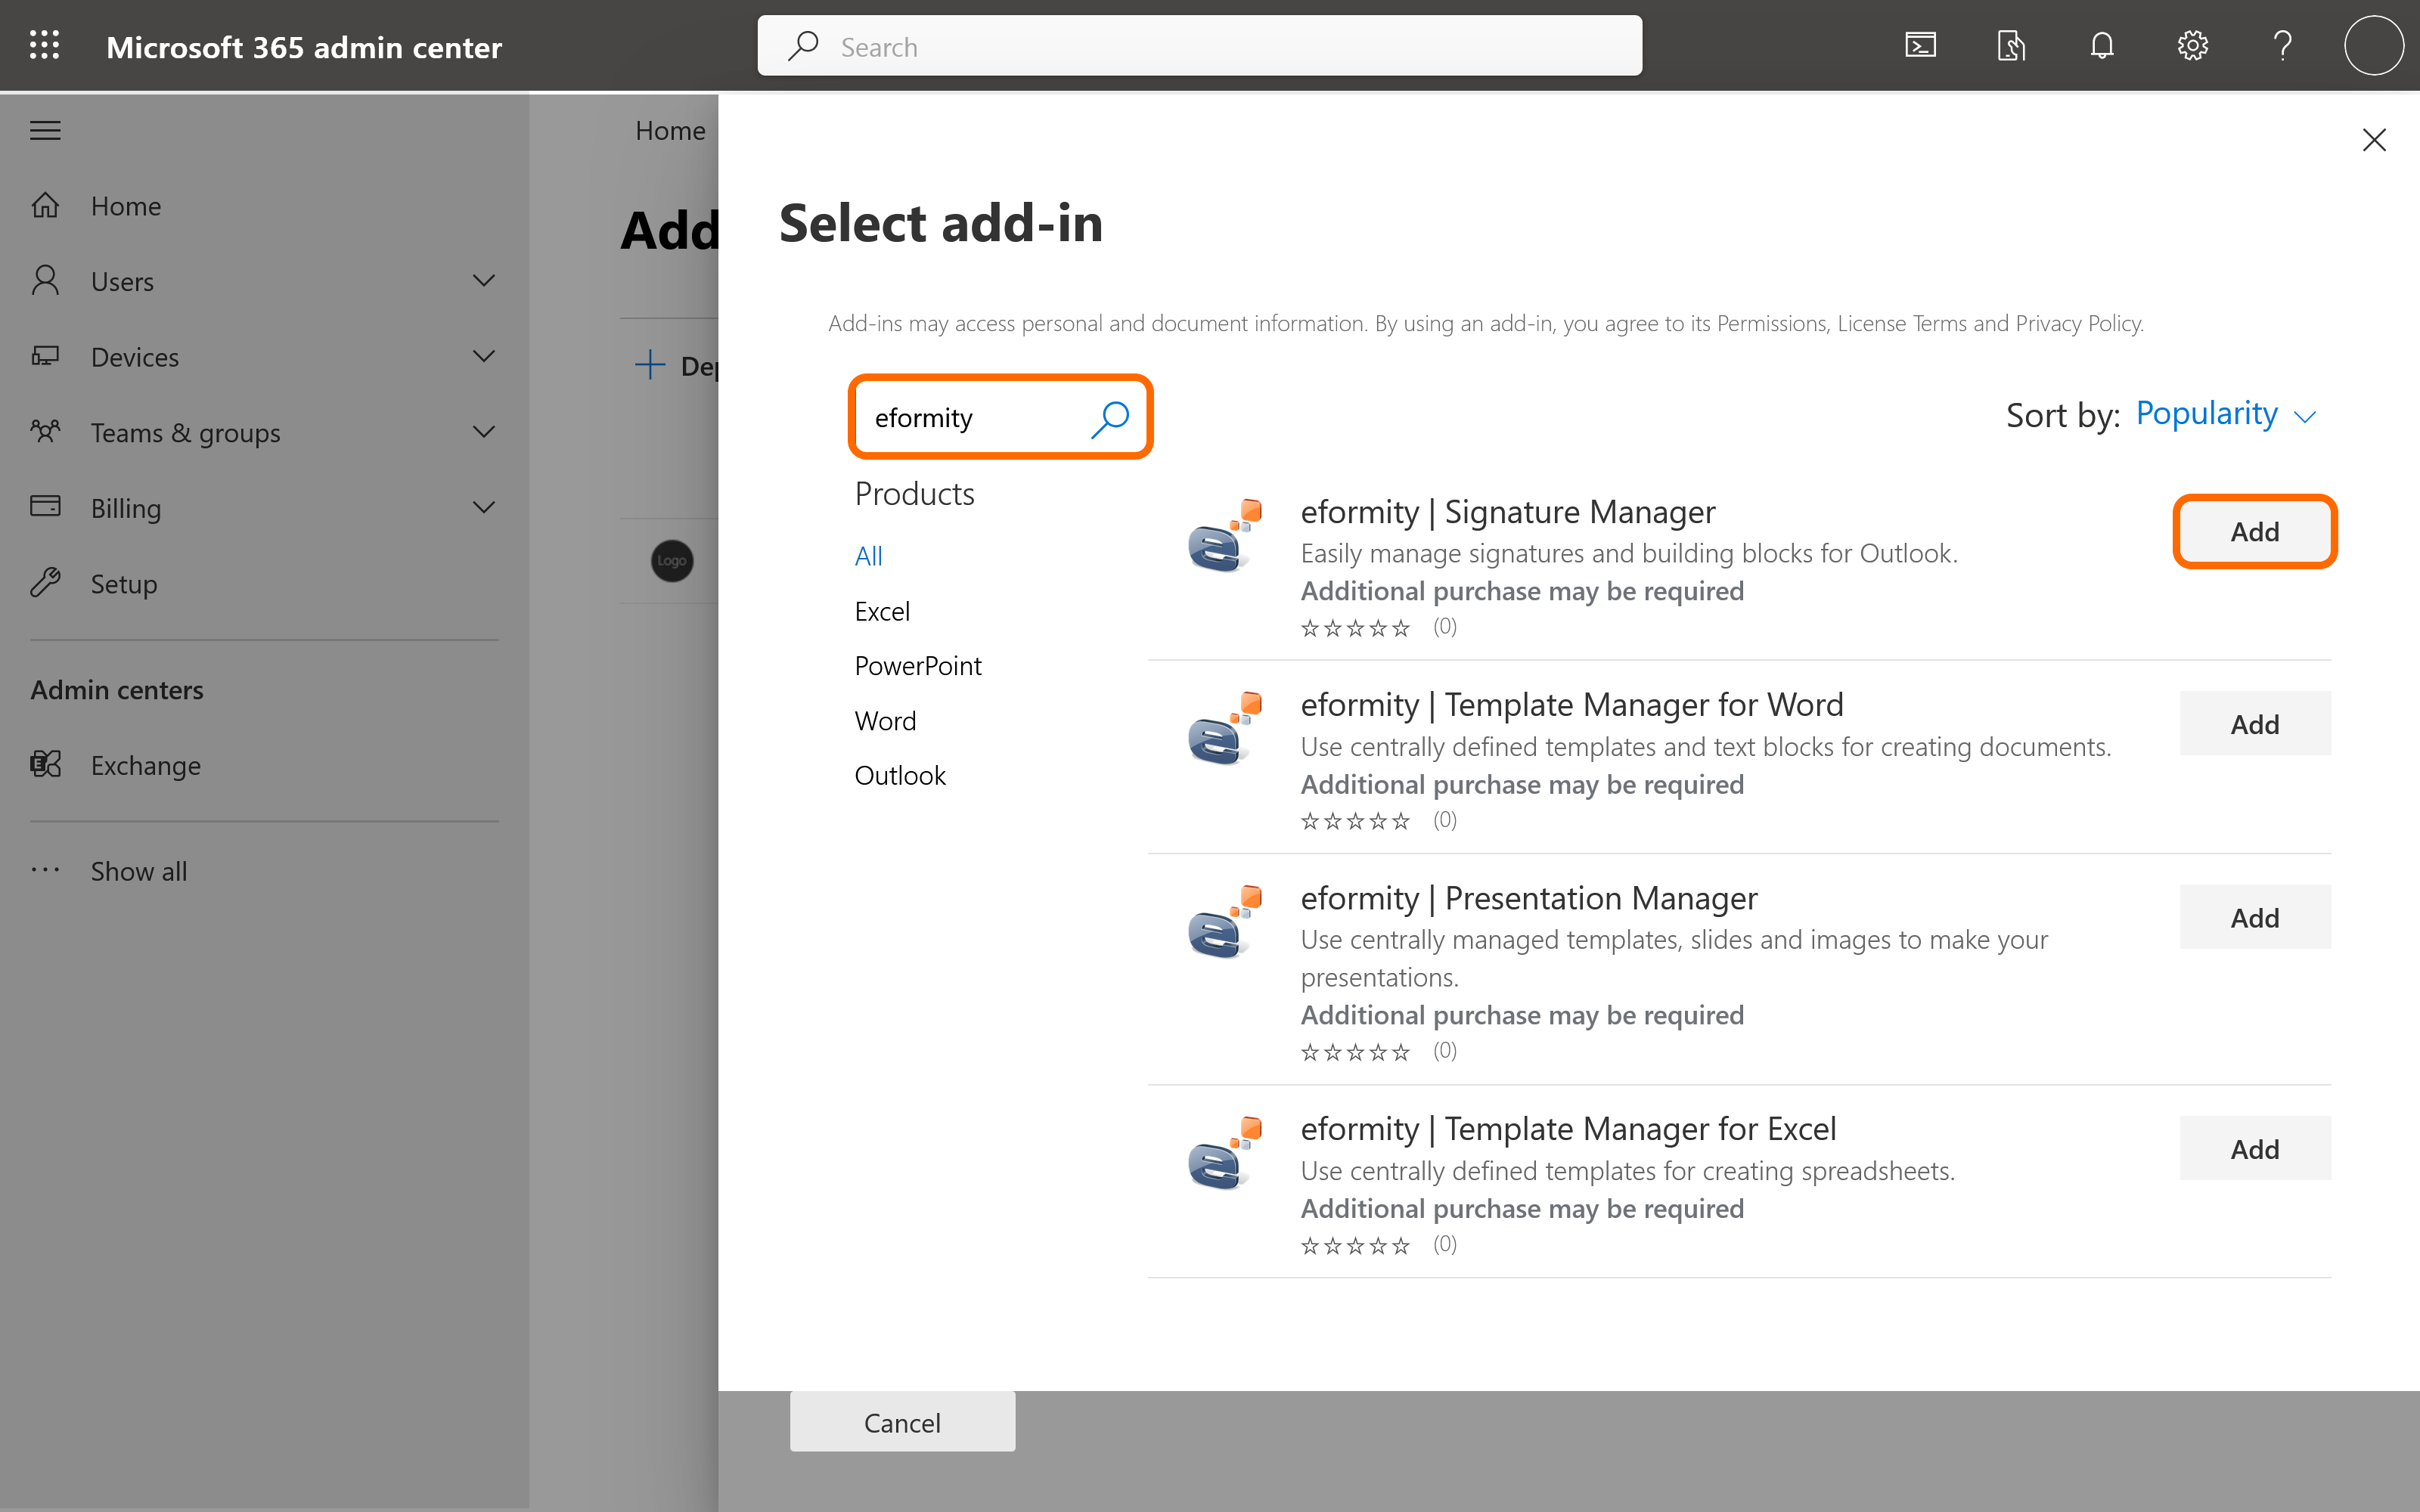Viewport: 2420px width, 1512px height.
Task: Filter products by Outlook
Action: (899, 775)
